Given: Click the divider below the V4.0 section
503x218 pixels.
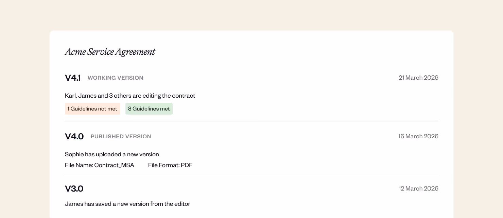Looking at the screenshot, I should (x=252, y=176).
